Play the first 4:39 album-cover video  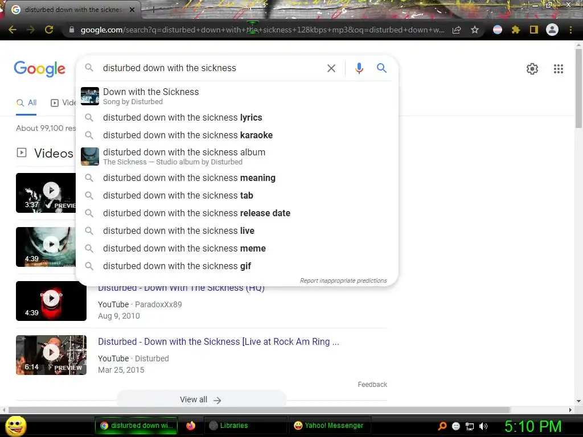(46, 247)
